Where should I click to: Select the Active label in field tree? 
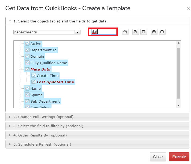[36, 44]
